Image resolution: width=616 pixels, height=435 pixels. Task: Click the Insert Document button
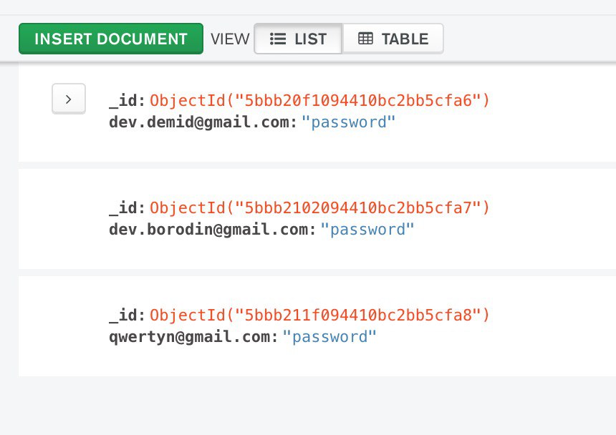[111, 39]
